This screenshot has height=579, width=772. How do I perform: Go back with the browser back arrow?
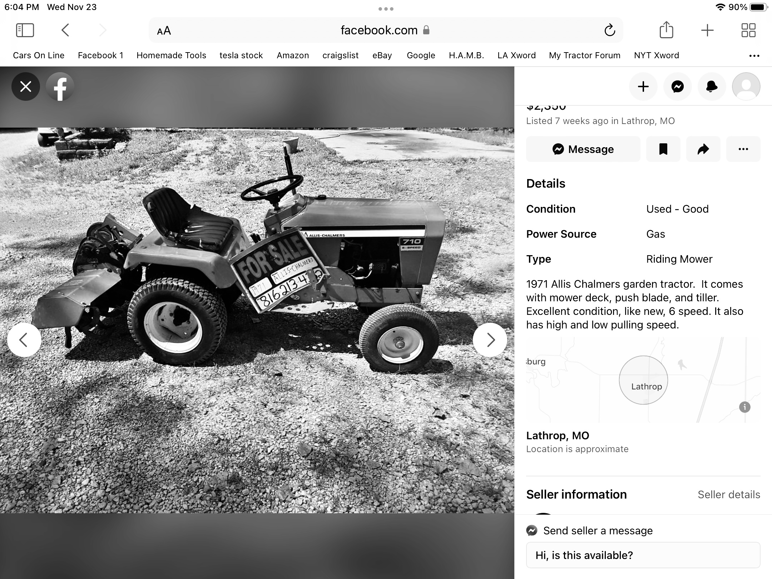[x=65, y=30]
